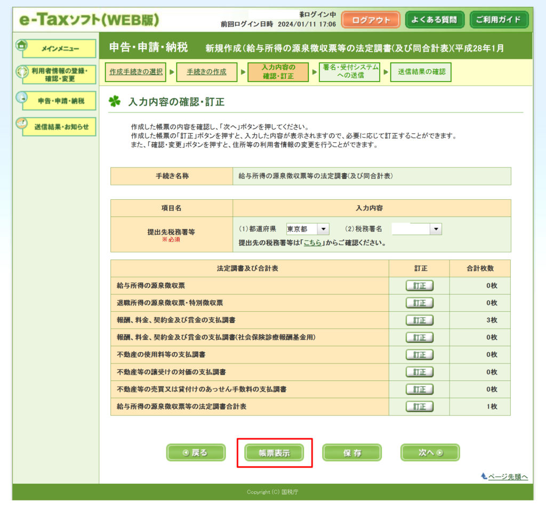Click 作成手続きの選択 step

click(136, 72)
